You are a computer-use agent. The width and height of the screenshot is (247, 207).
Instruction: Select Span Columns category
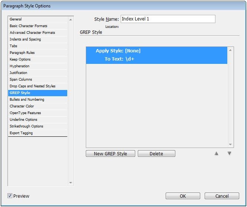click(x=38, y=80)
